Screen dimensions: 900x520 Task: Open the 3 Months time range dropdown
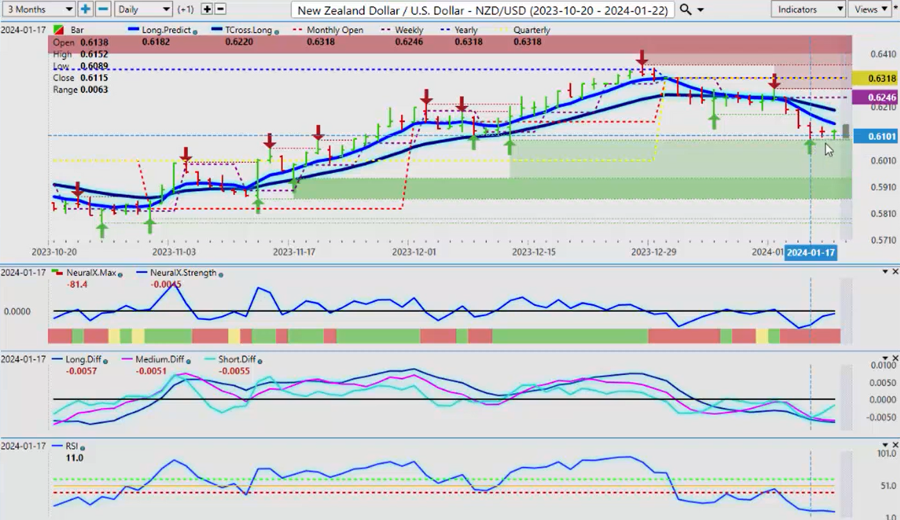click(38, 9)
